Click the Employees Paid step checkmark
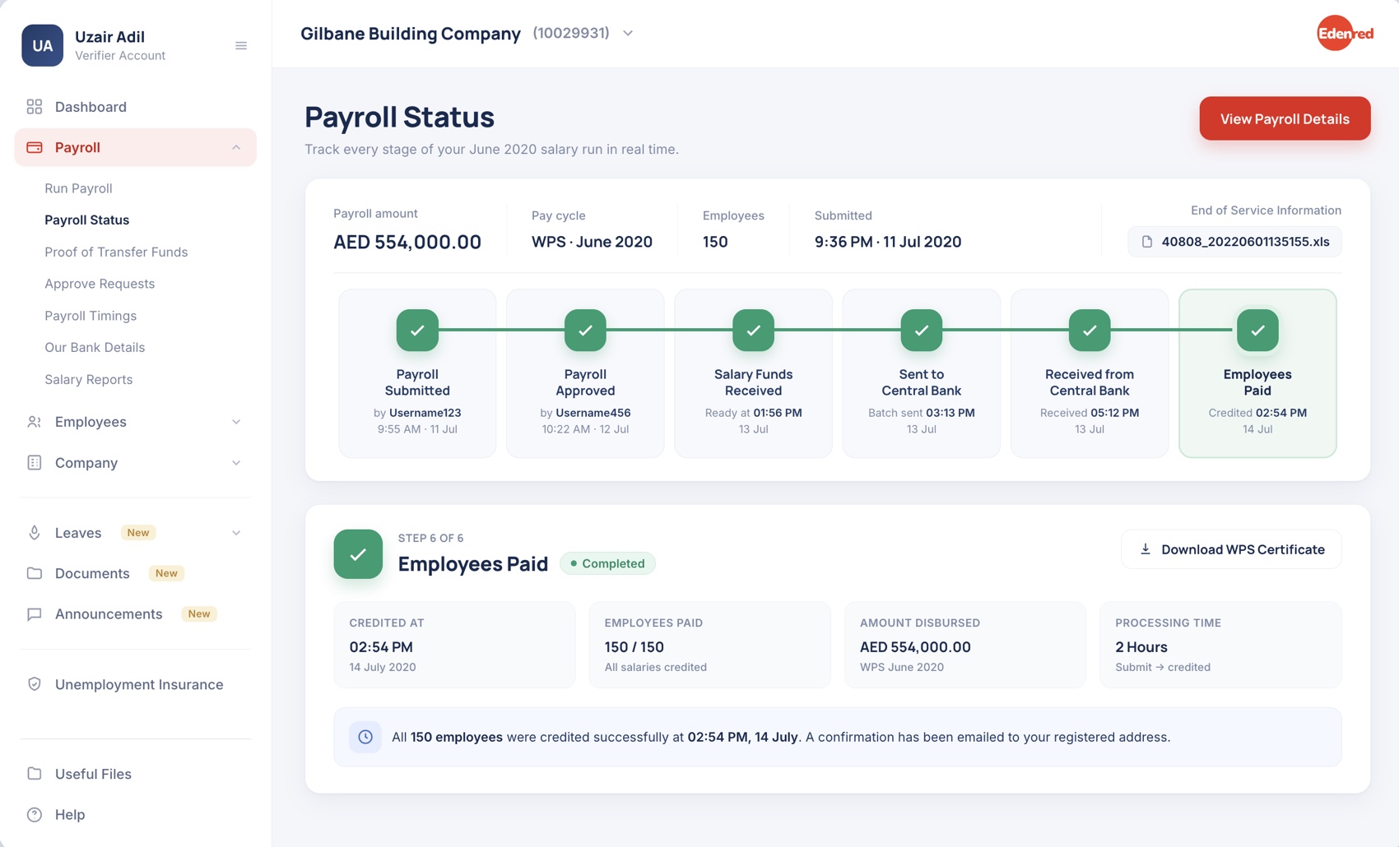Screen dimensions: 1399x847 1257,330
